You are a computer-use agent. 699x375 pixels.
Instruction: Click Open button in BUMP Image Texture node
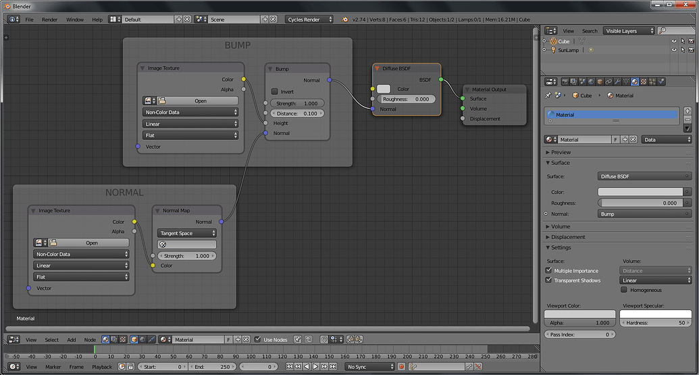[202, 101]
